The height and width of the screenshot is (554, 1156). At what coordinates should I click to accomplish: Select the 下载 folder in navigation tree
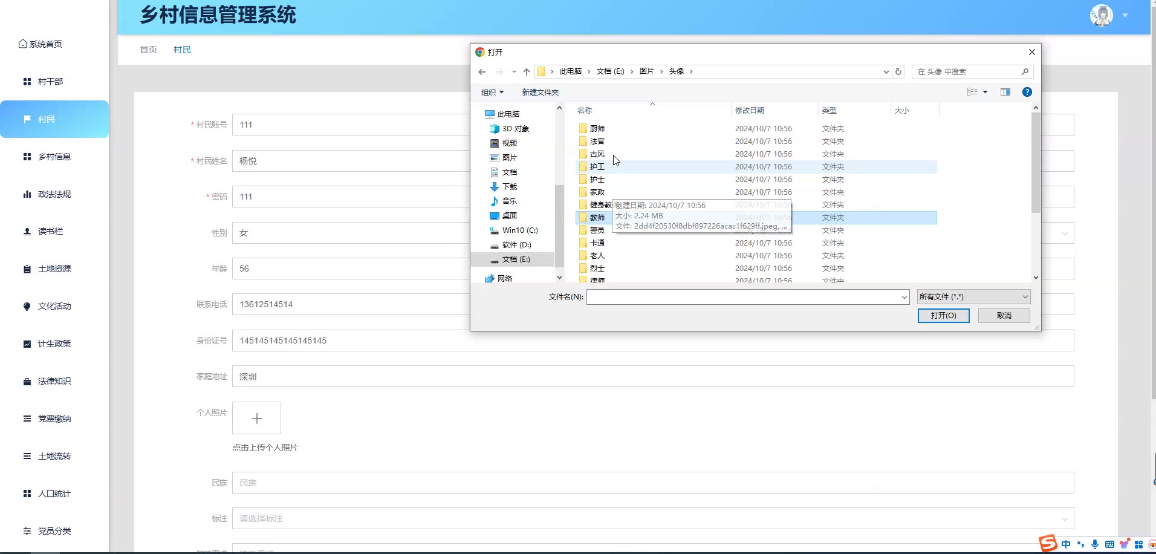[509, 187]
